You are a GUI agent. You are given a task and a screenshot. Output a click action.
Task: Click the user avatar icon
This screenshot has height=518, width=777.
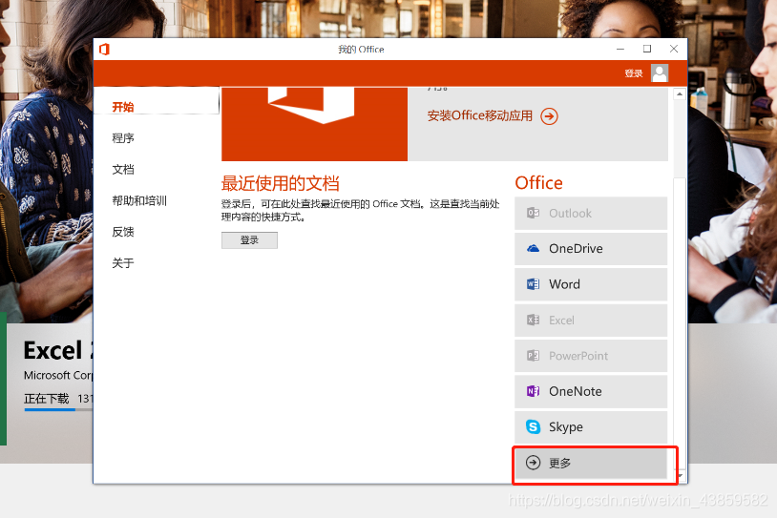pos(660,73)
